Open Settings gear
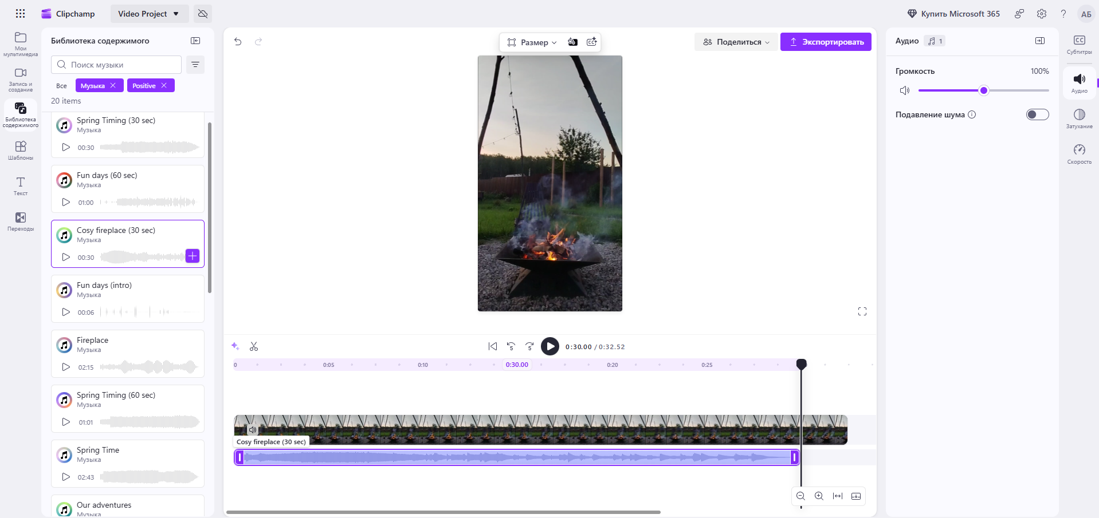This screenshot has width=1099, height=518. coord(1042,14)
